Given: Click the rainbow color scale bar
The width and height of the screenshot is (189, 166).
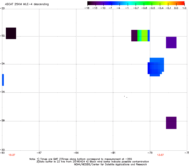Looking at the screenshot, I should (x=136, y=3).
